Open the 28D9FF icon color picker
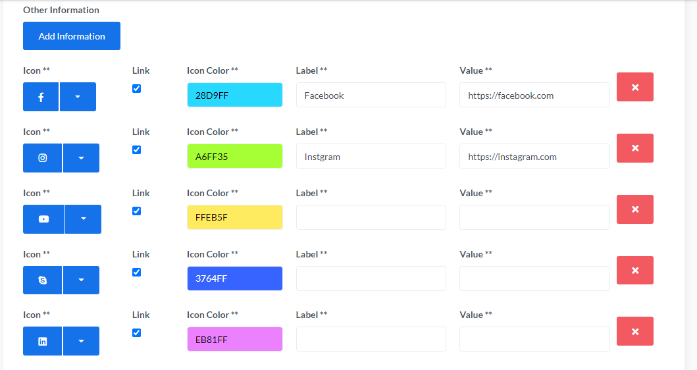 pos(234,95)
